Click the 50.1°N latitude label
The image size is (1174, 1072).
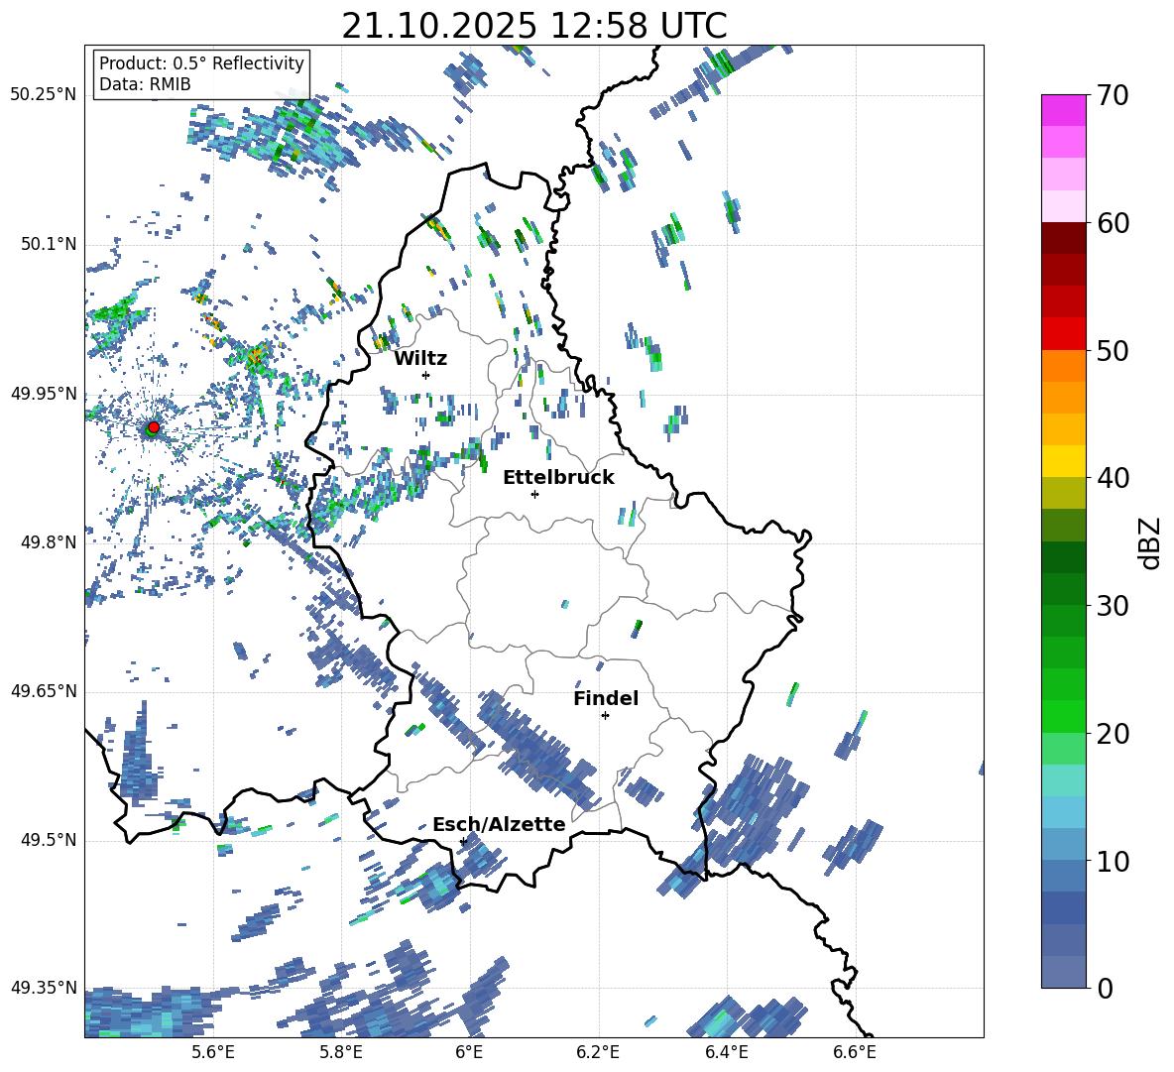coord(48,244)
